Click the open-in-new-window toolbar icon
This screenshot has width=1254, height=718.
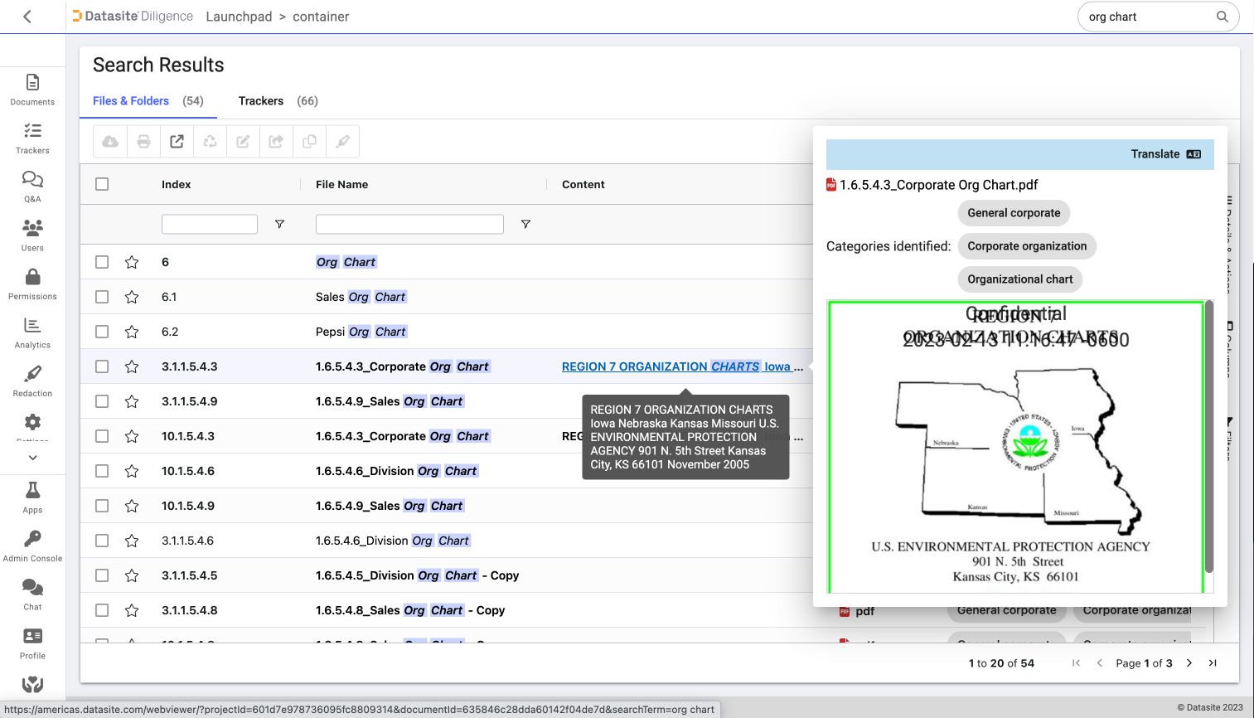coord(177,141)
